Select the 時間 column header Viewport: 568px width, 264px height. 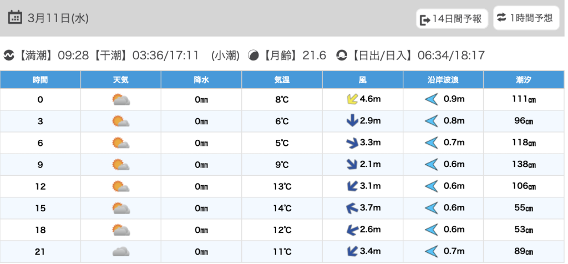tap(40, 80)
